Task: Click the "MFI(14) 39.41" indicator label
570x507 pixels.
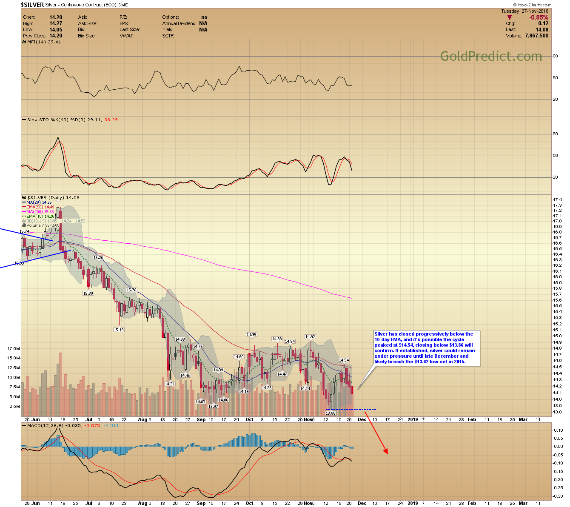Action: point(44,42)
